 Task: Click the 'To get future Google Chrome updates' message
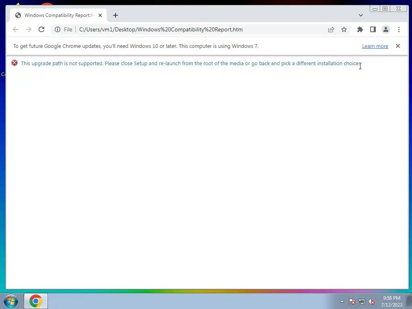pos(136,46)
